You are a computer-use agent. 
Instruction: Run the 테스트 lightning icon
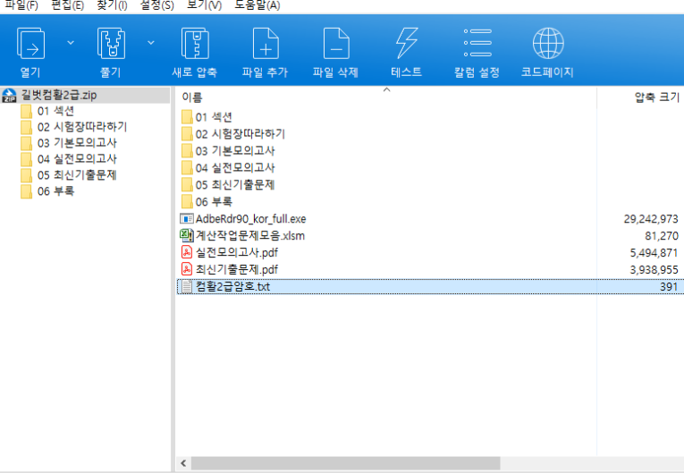coord(407,43)
